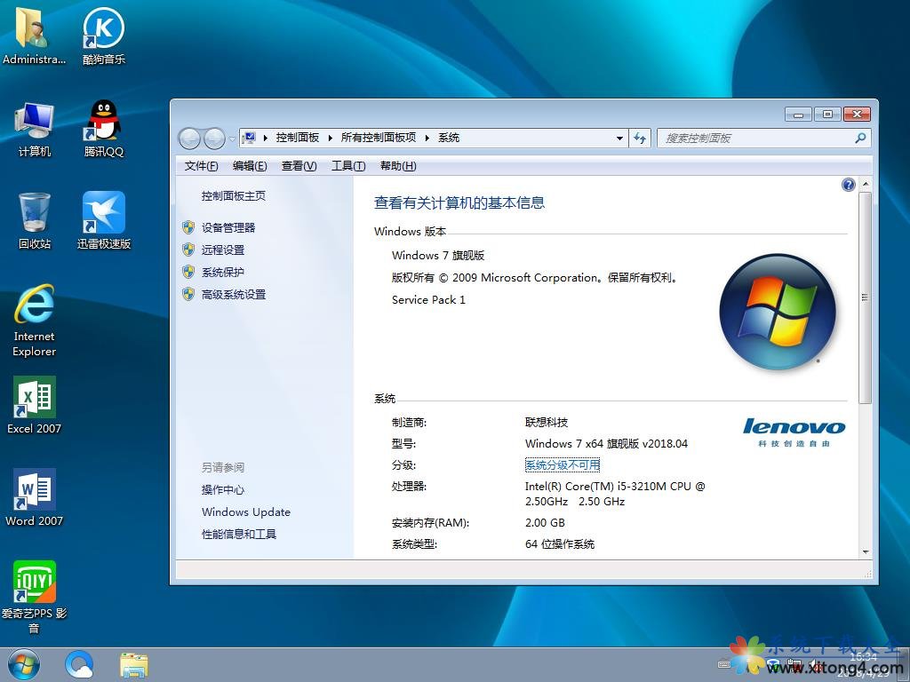The image size is (910, 682).
Task: Click the 系统分级不可用 link
Action: pyautogui.click(x=563, y=465)
